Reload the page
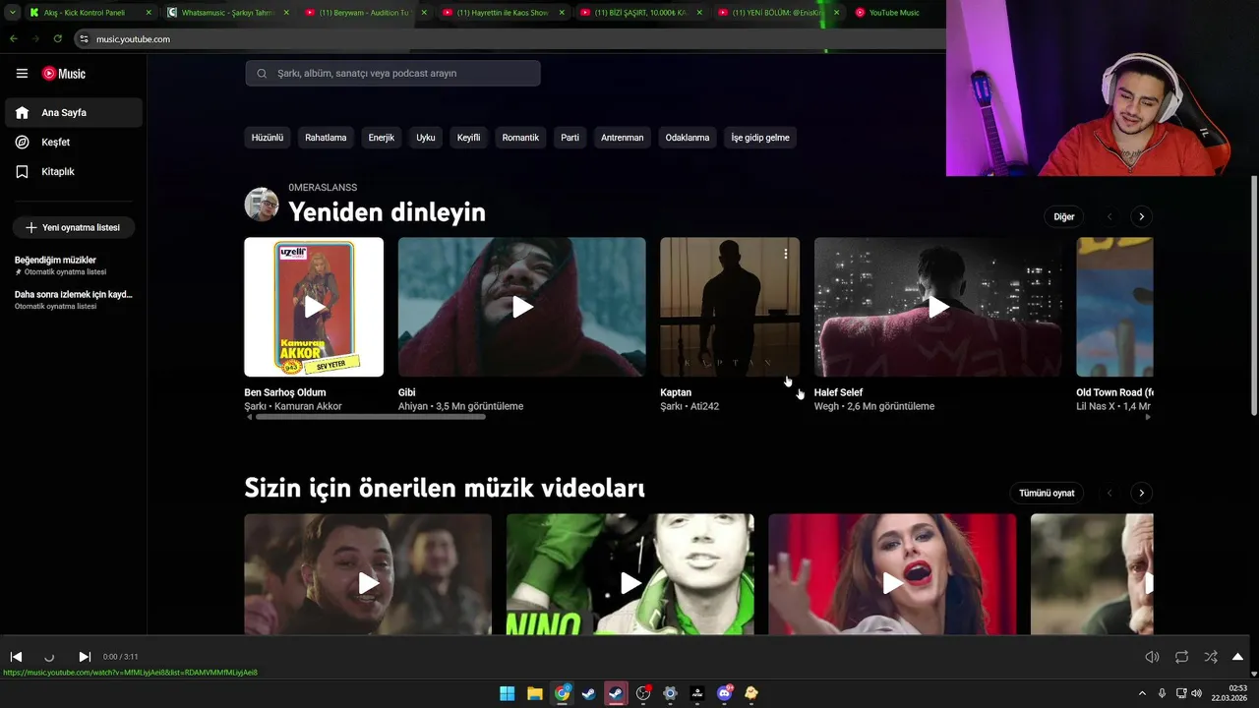The width and height of the screenshot is (1259, 708). [x=58, y=39]
